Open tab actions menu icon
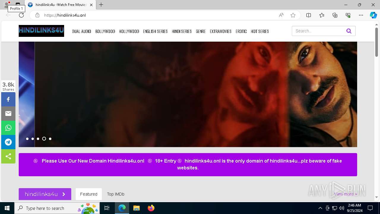Viewport: 380px width, 214px height. tap(18, 5)
